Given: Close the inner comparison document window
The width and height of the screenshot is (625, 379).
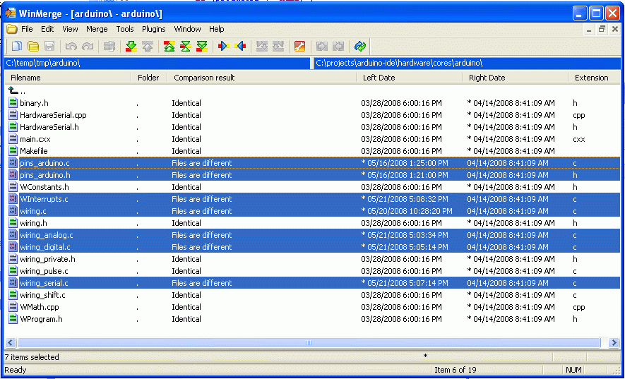Looking at the screenshot, I should (x=614, y=29).
